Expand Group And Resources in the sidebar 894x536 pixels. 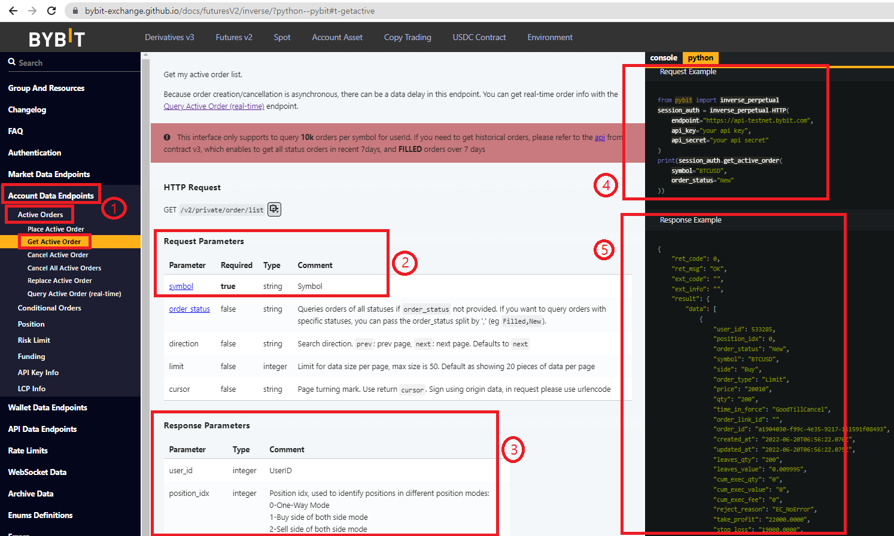pos(46,88)
